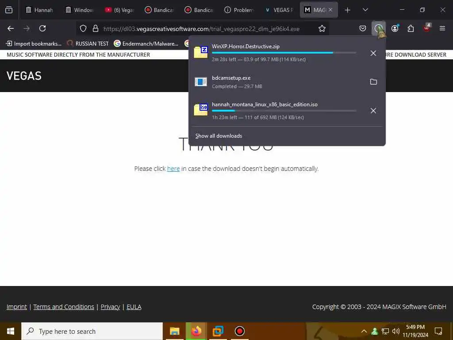Select WinXP.Horror.Destructive.zip download entry
453x340 pixels.
point(277,53)
